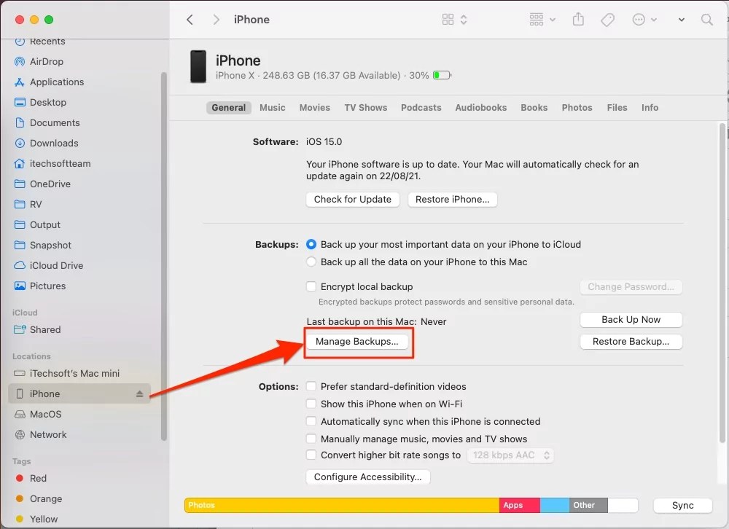729x529 pixels.
Task: Click the Tags toolbar icon
Action: [608, 20]
